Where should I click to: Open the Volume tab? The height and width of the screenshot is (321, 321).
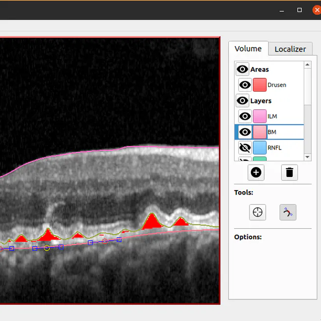pos(248,49)
